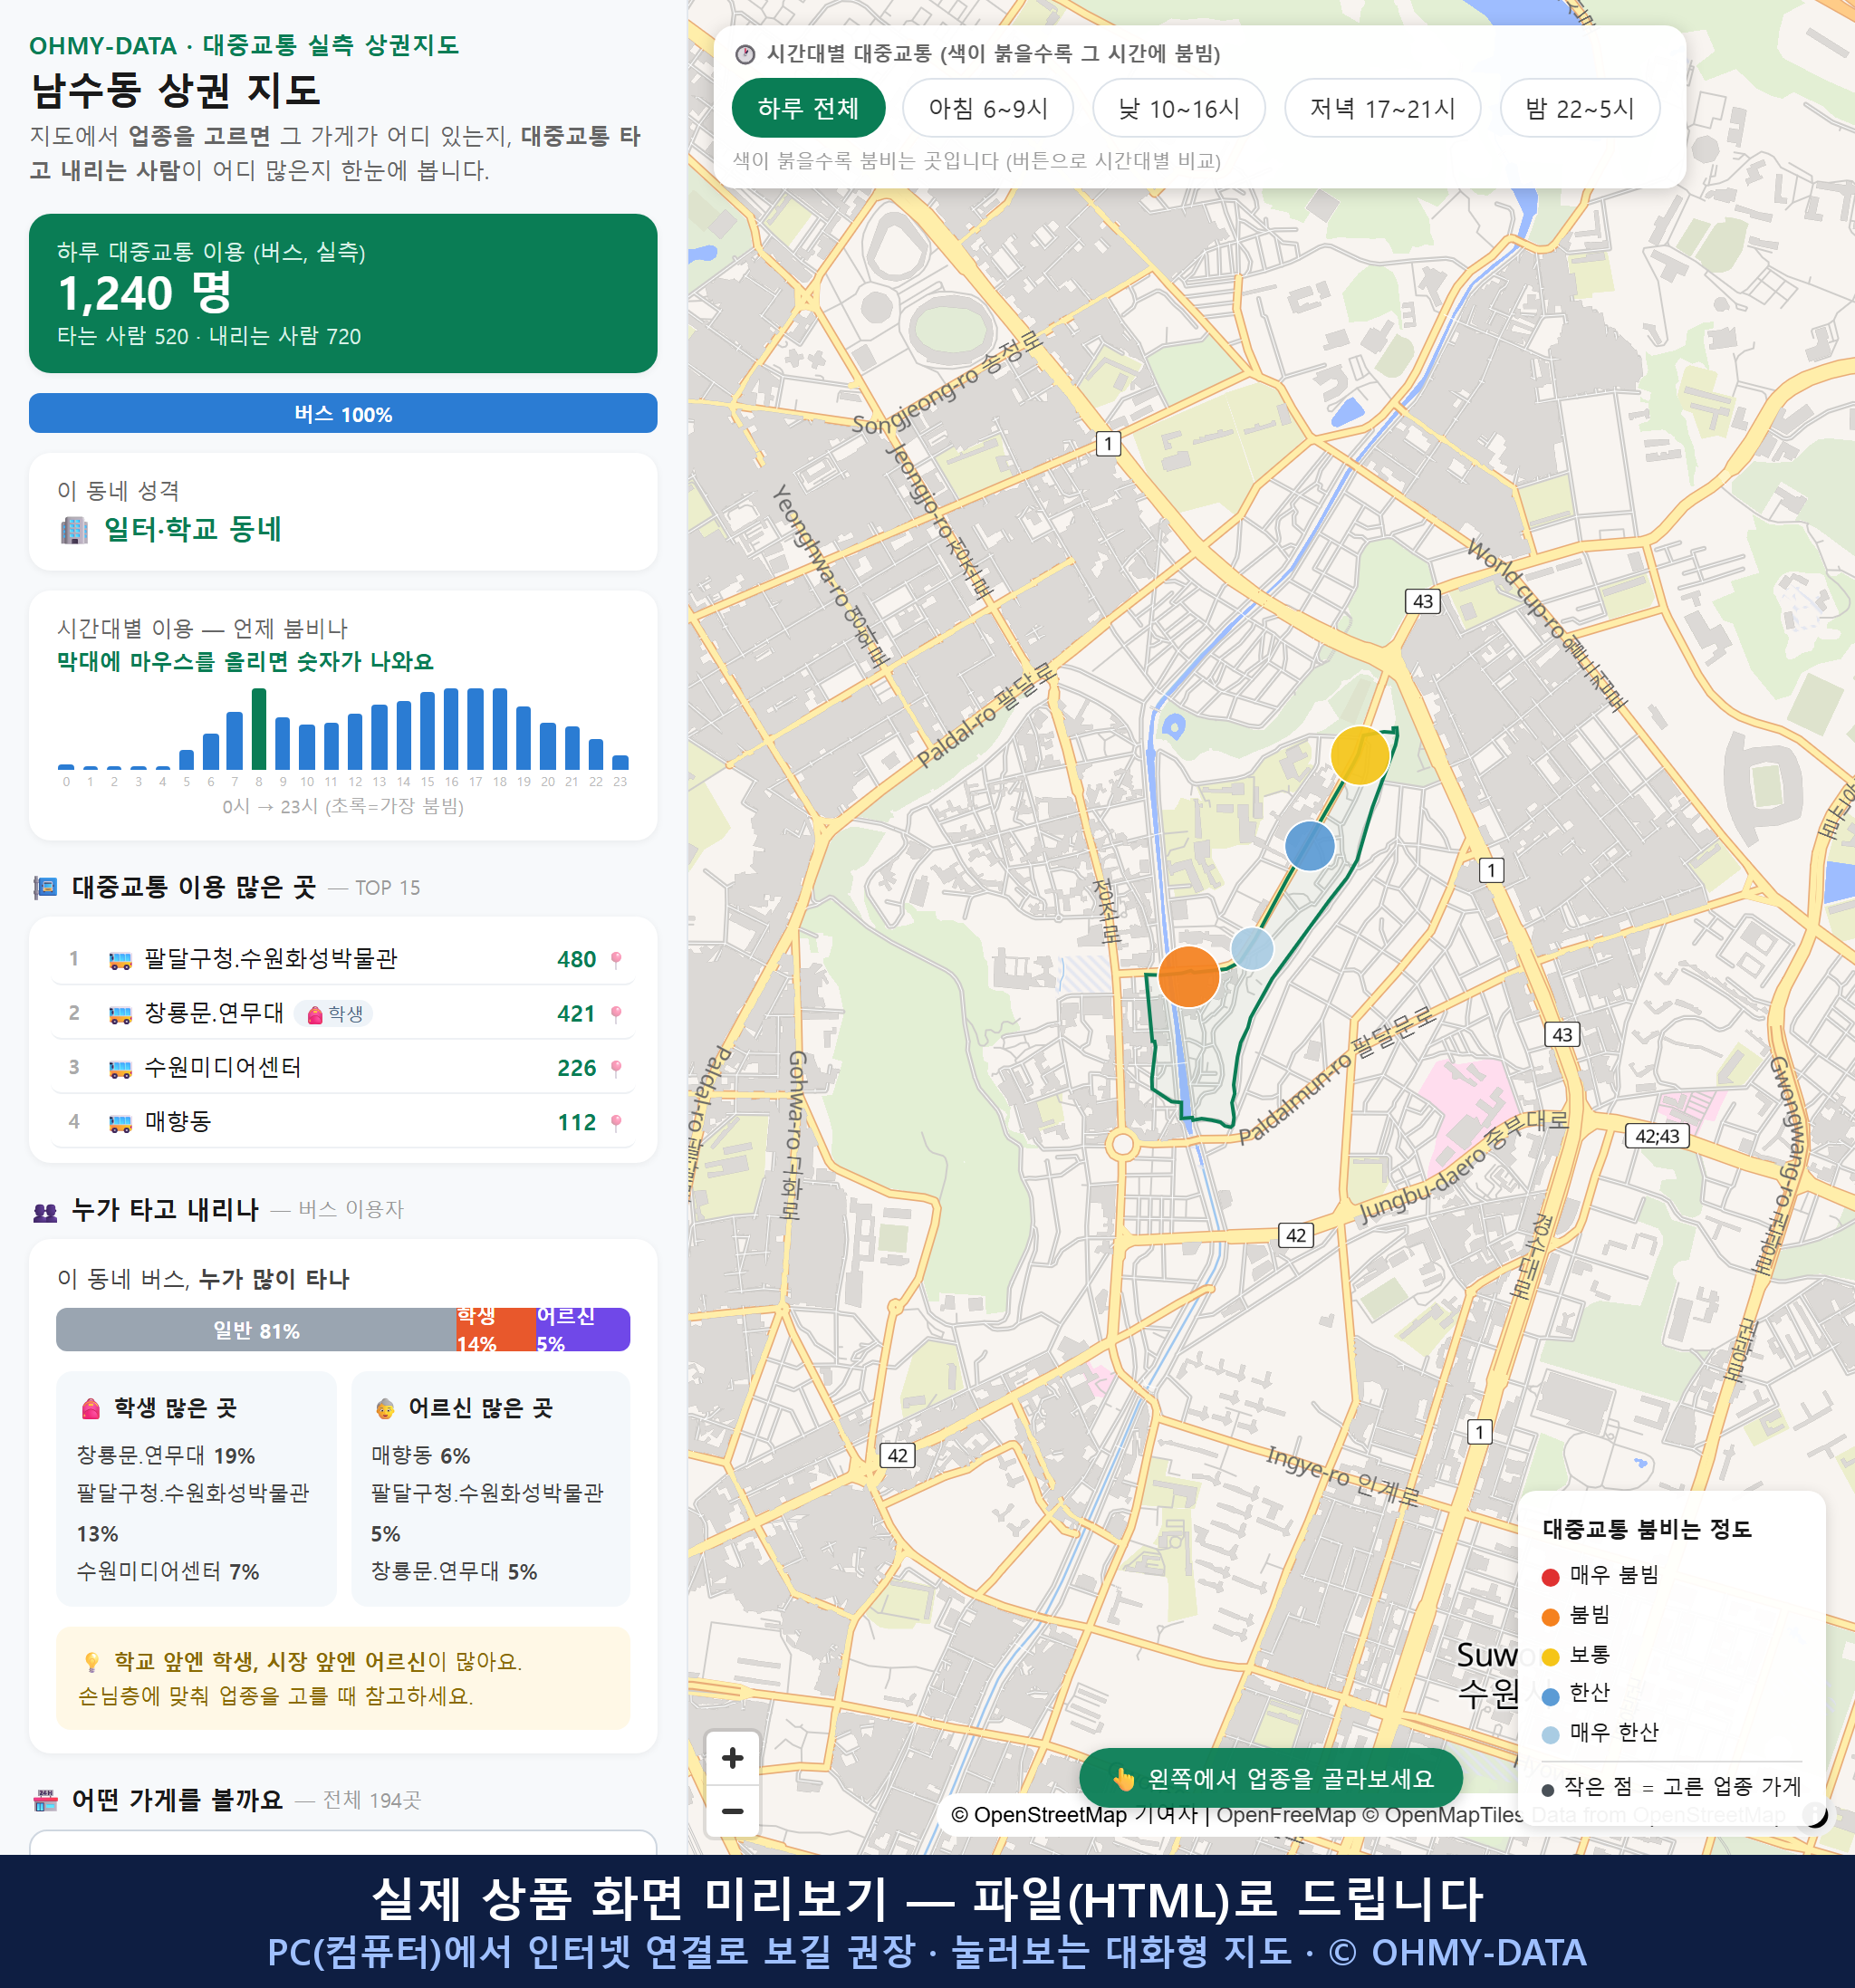Click the 일터·학교 동네 character label
Image resolution: width=1855 pixels, height=1988 pixels.
click(x=193, y=529)
